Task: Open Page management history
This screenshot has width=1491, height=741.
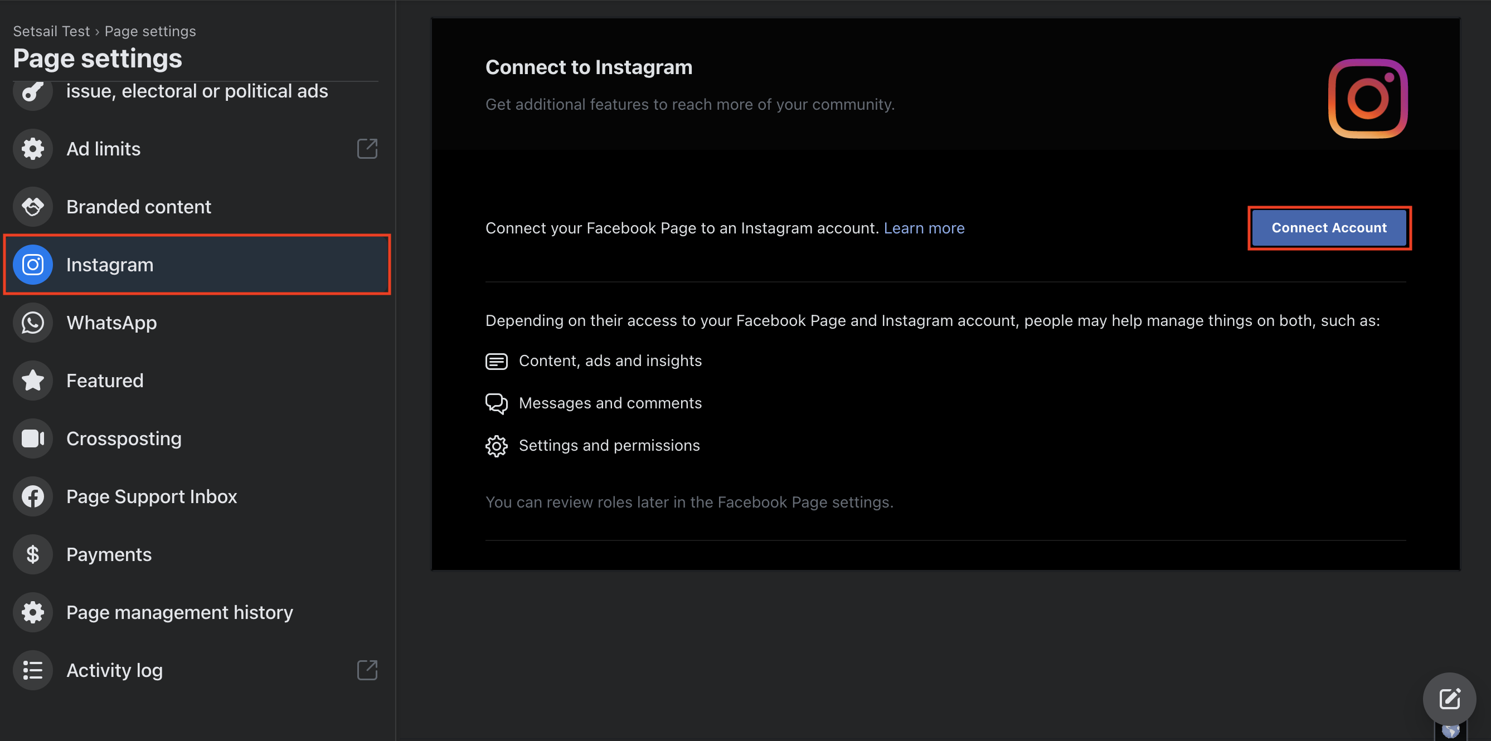Action: (x=196, y=612)
